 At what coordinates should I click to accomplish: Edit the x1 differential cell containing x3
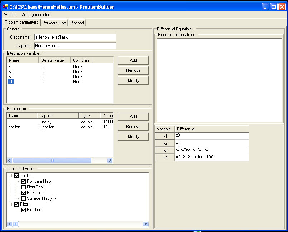click(x=212, y=136)
